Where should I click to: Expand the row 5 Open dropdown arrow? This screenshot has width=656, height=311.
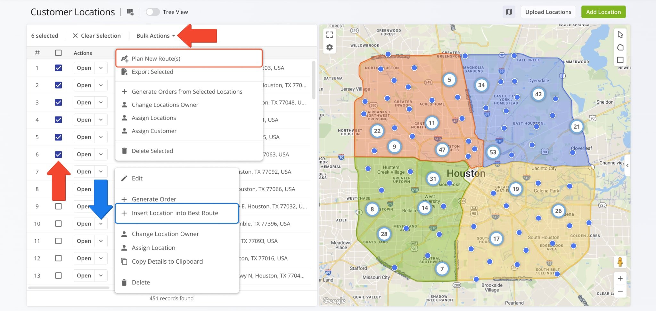[101, 137]
